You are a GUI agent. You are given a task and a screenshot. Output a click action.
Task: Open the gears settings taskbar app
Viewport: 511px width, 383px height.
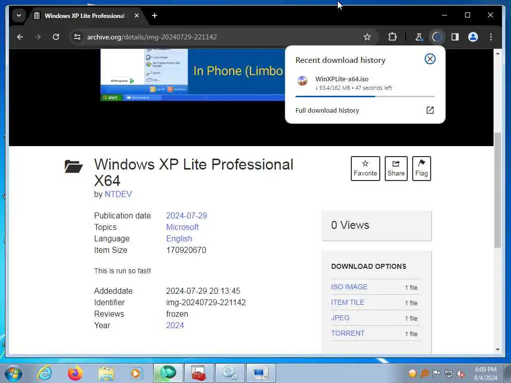pyautogui.click(x=230, y=373)
